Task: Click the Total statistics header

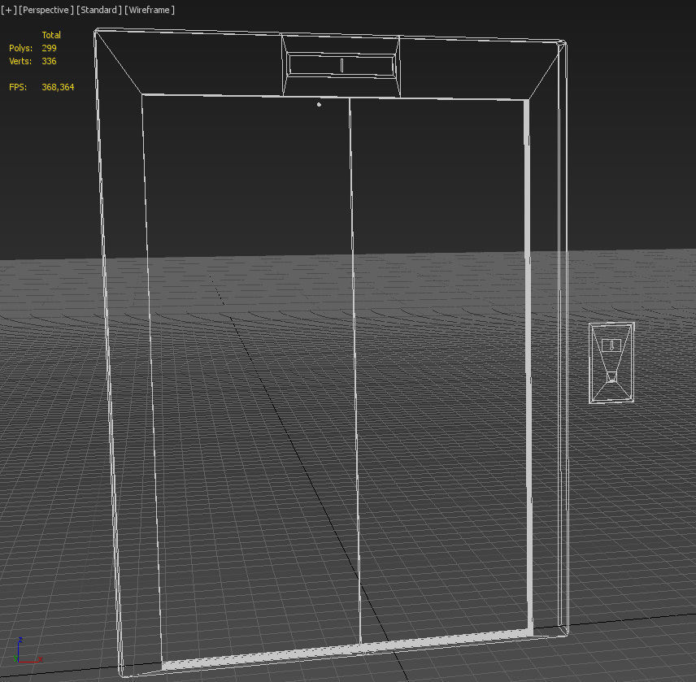Action: [x=51, y=35]
